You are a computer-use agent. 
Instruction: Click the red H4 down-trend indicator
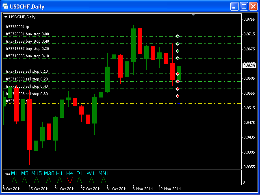(70, 180)
